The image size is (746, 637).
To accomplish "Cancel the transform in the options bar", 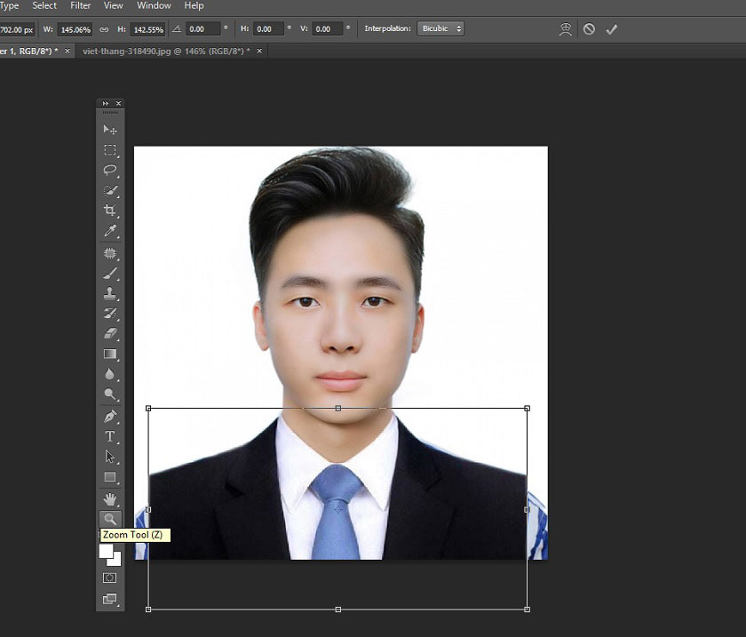I will tap(589, 29).
